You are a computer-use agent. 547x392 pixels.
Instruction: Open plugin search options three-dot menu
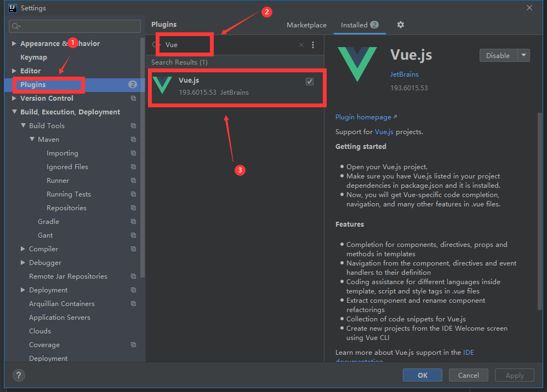(313, 45)
